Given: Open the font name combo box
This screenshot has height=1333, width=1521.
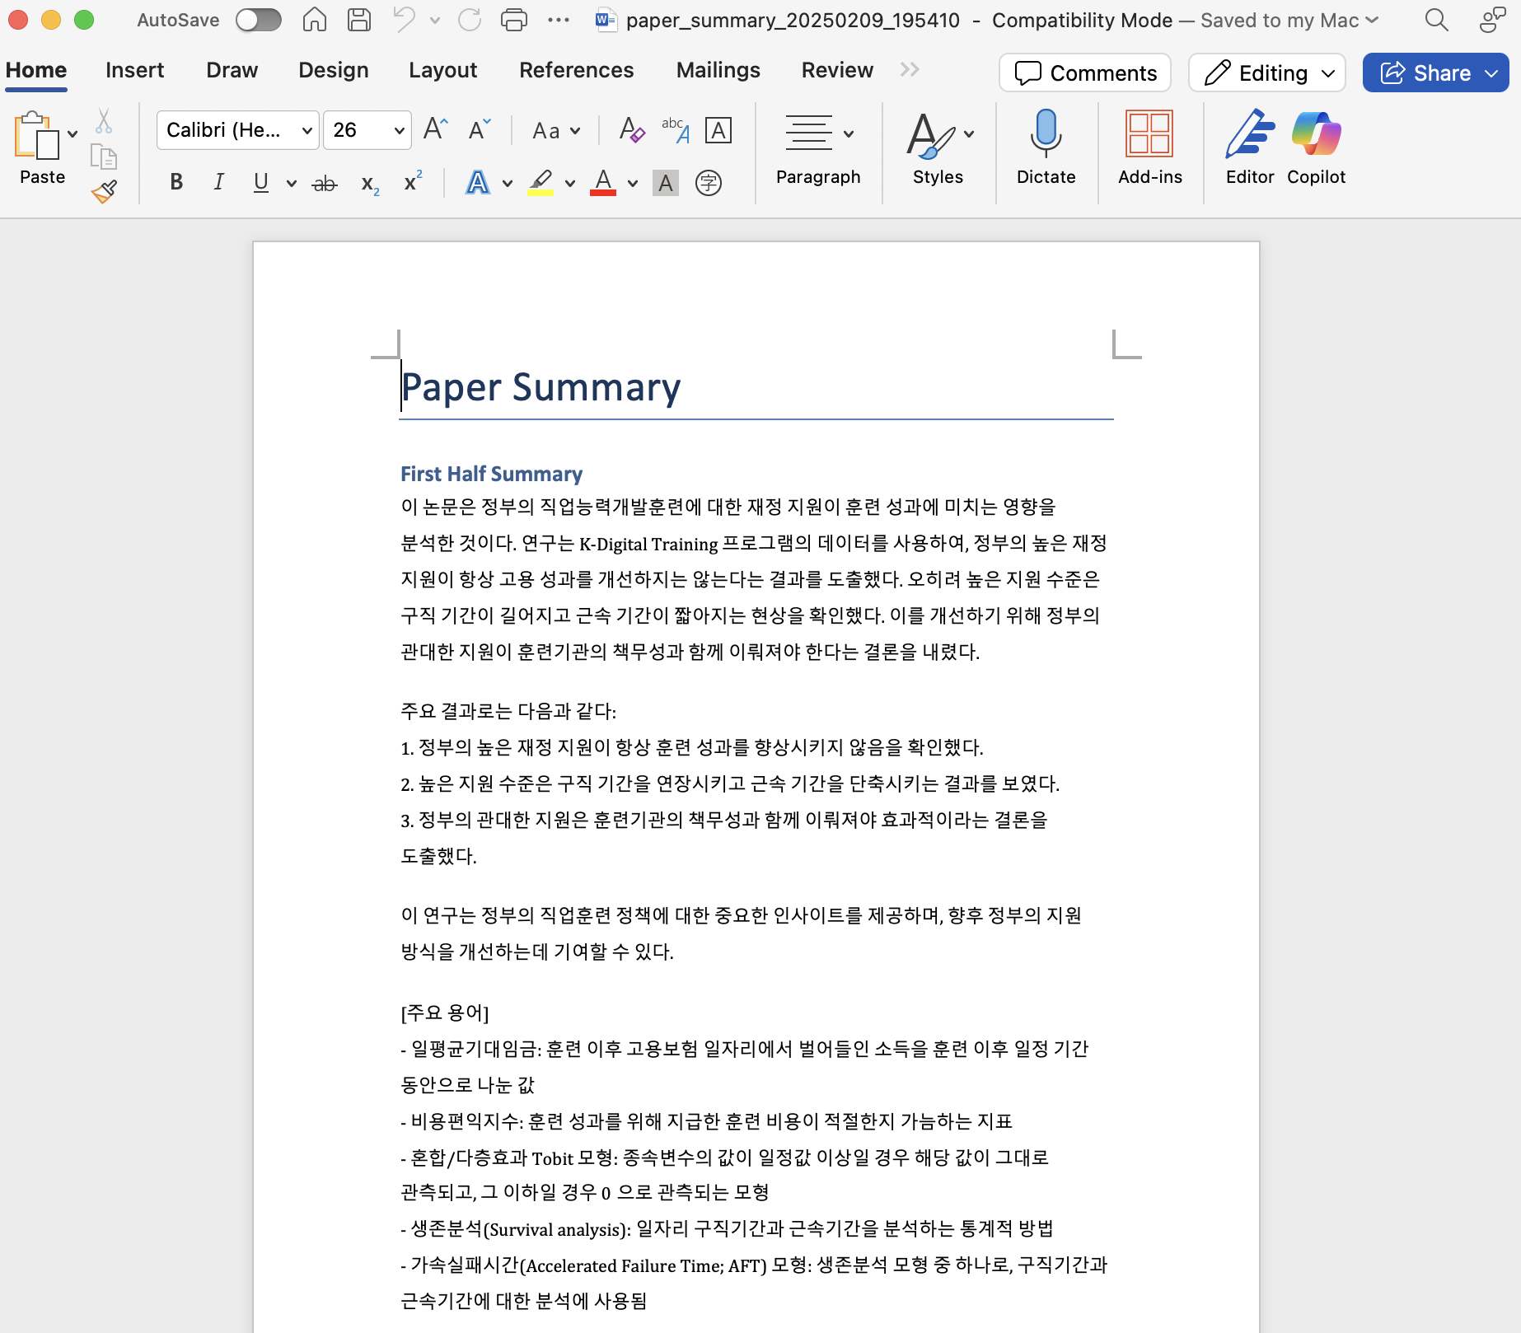Looking at the screenshot, I should pyautogui.click(x=238, y=130).
